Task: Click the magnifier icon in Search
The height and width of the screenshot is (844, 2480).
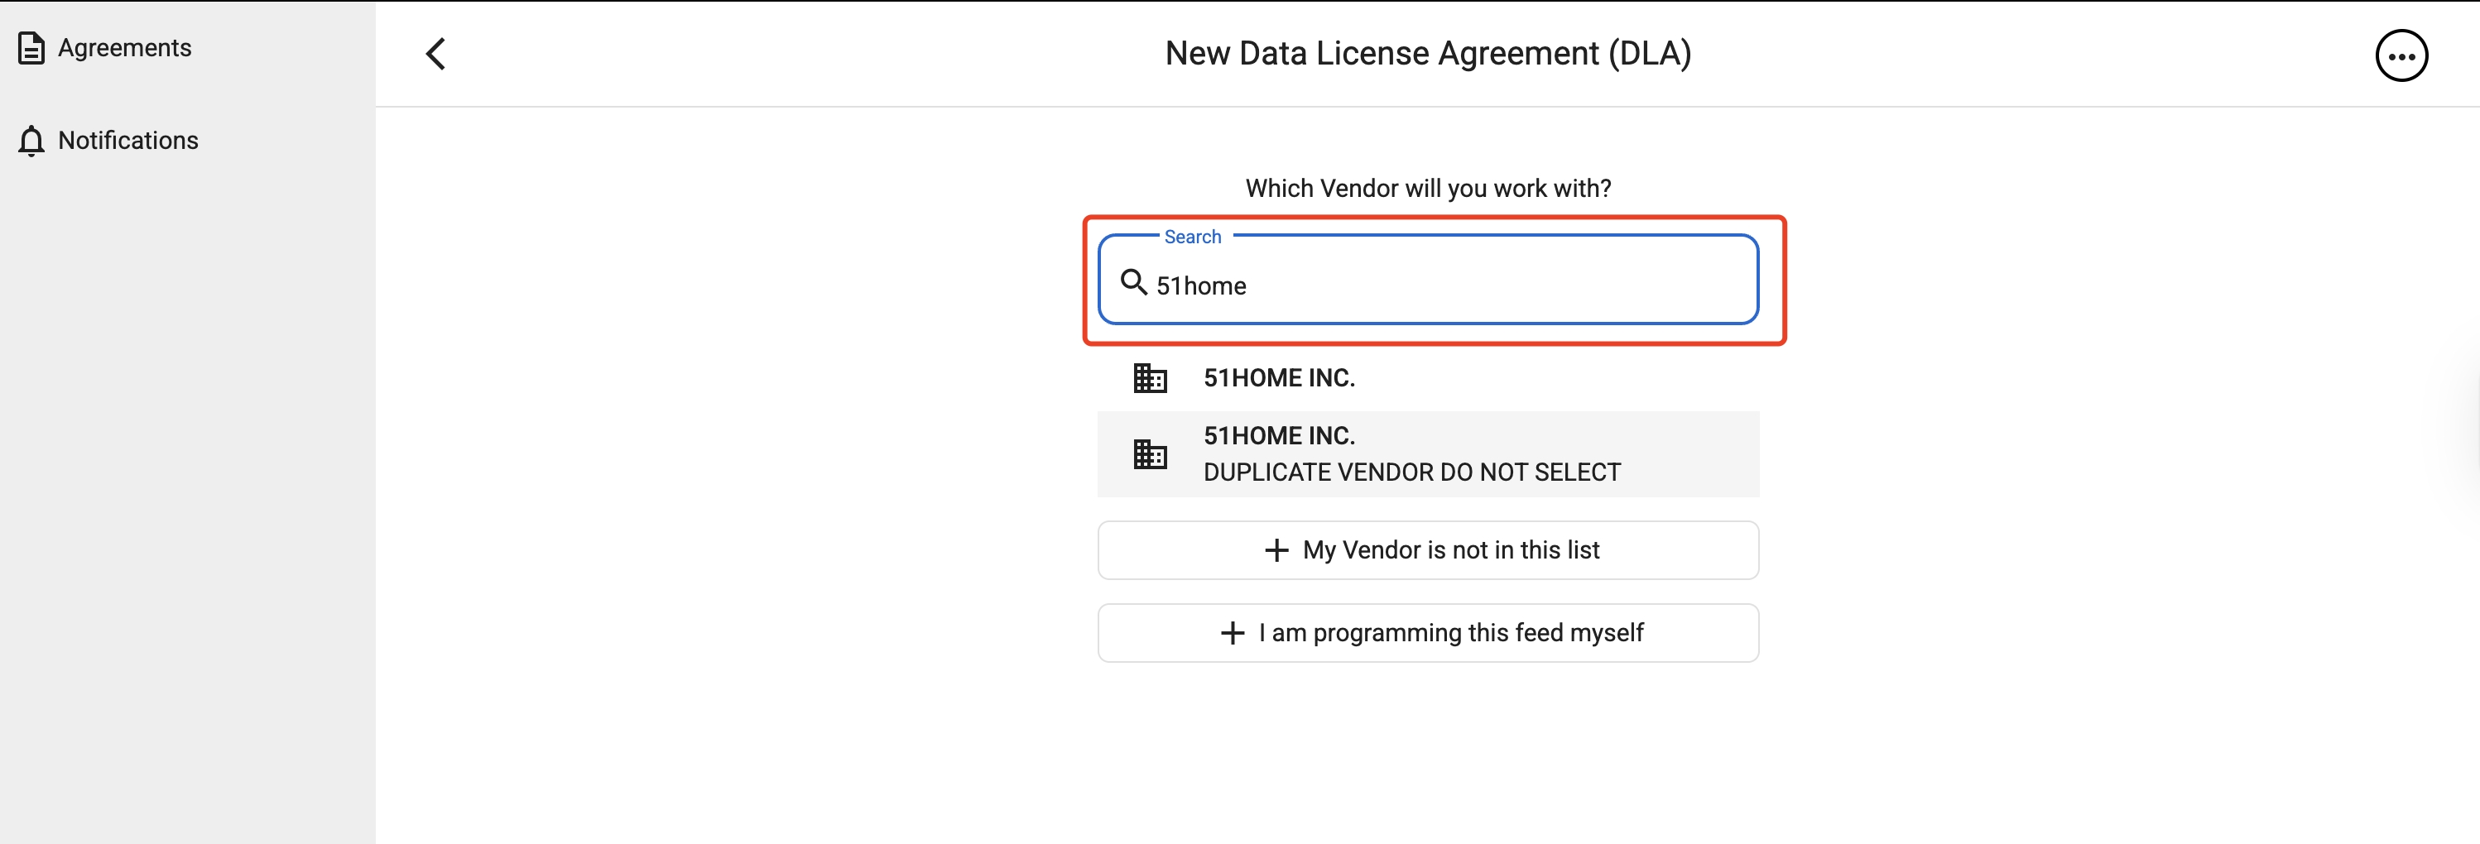Action: click(1133, 283)
